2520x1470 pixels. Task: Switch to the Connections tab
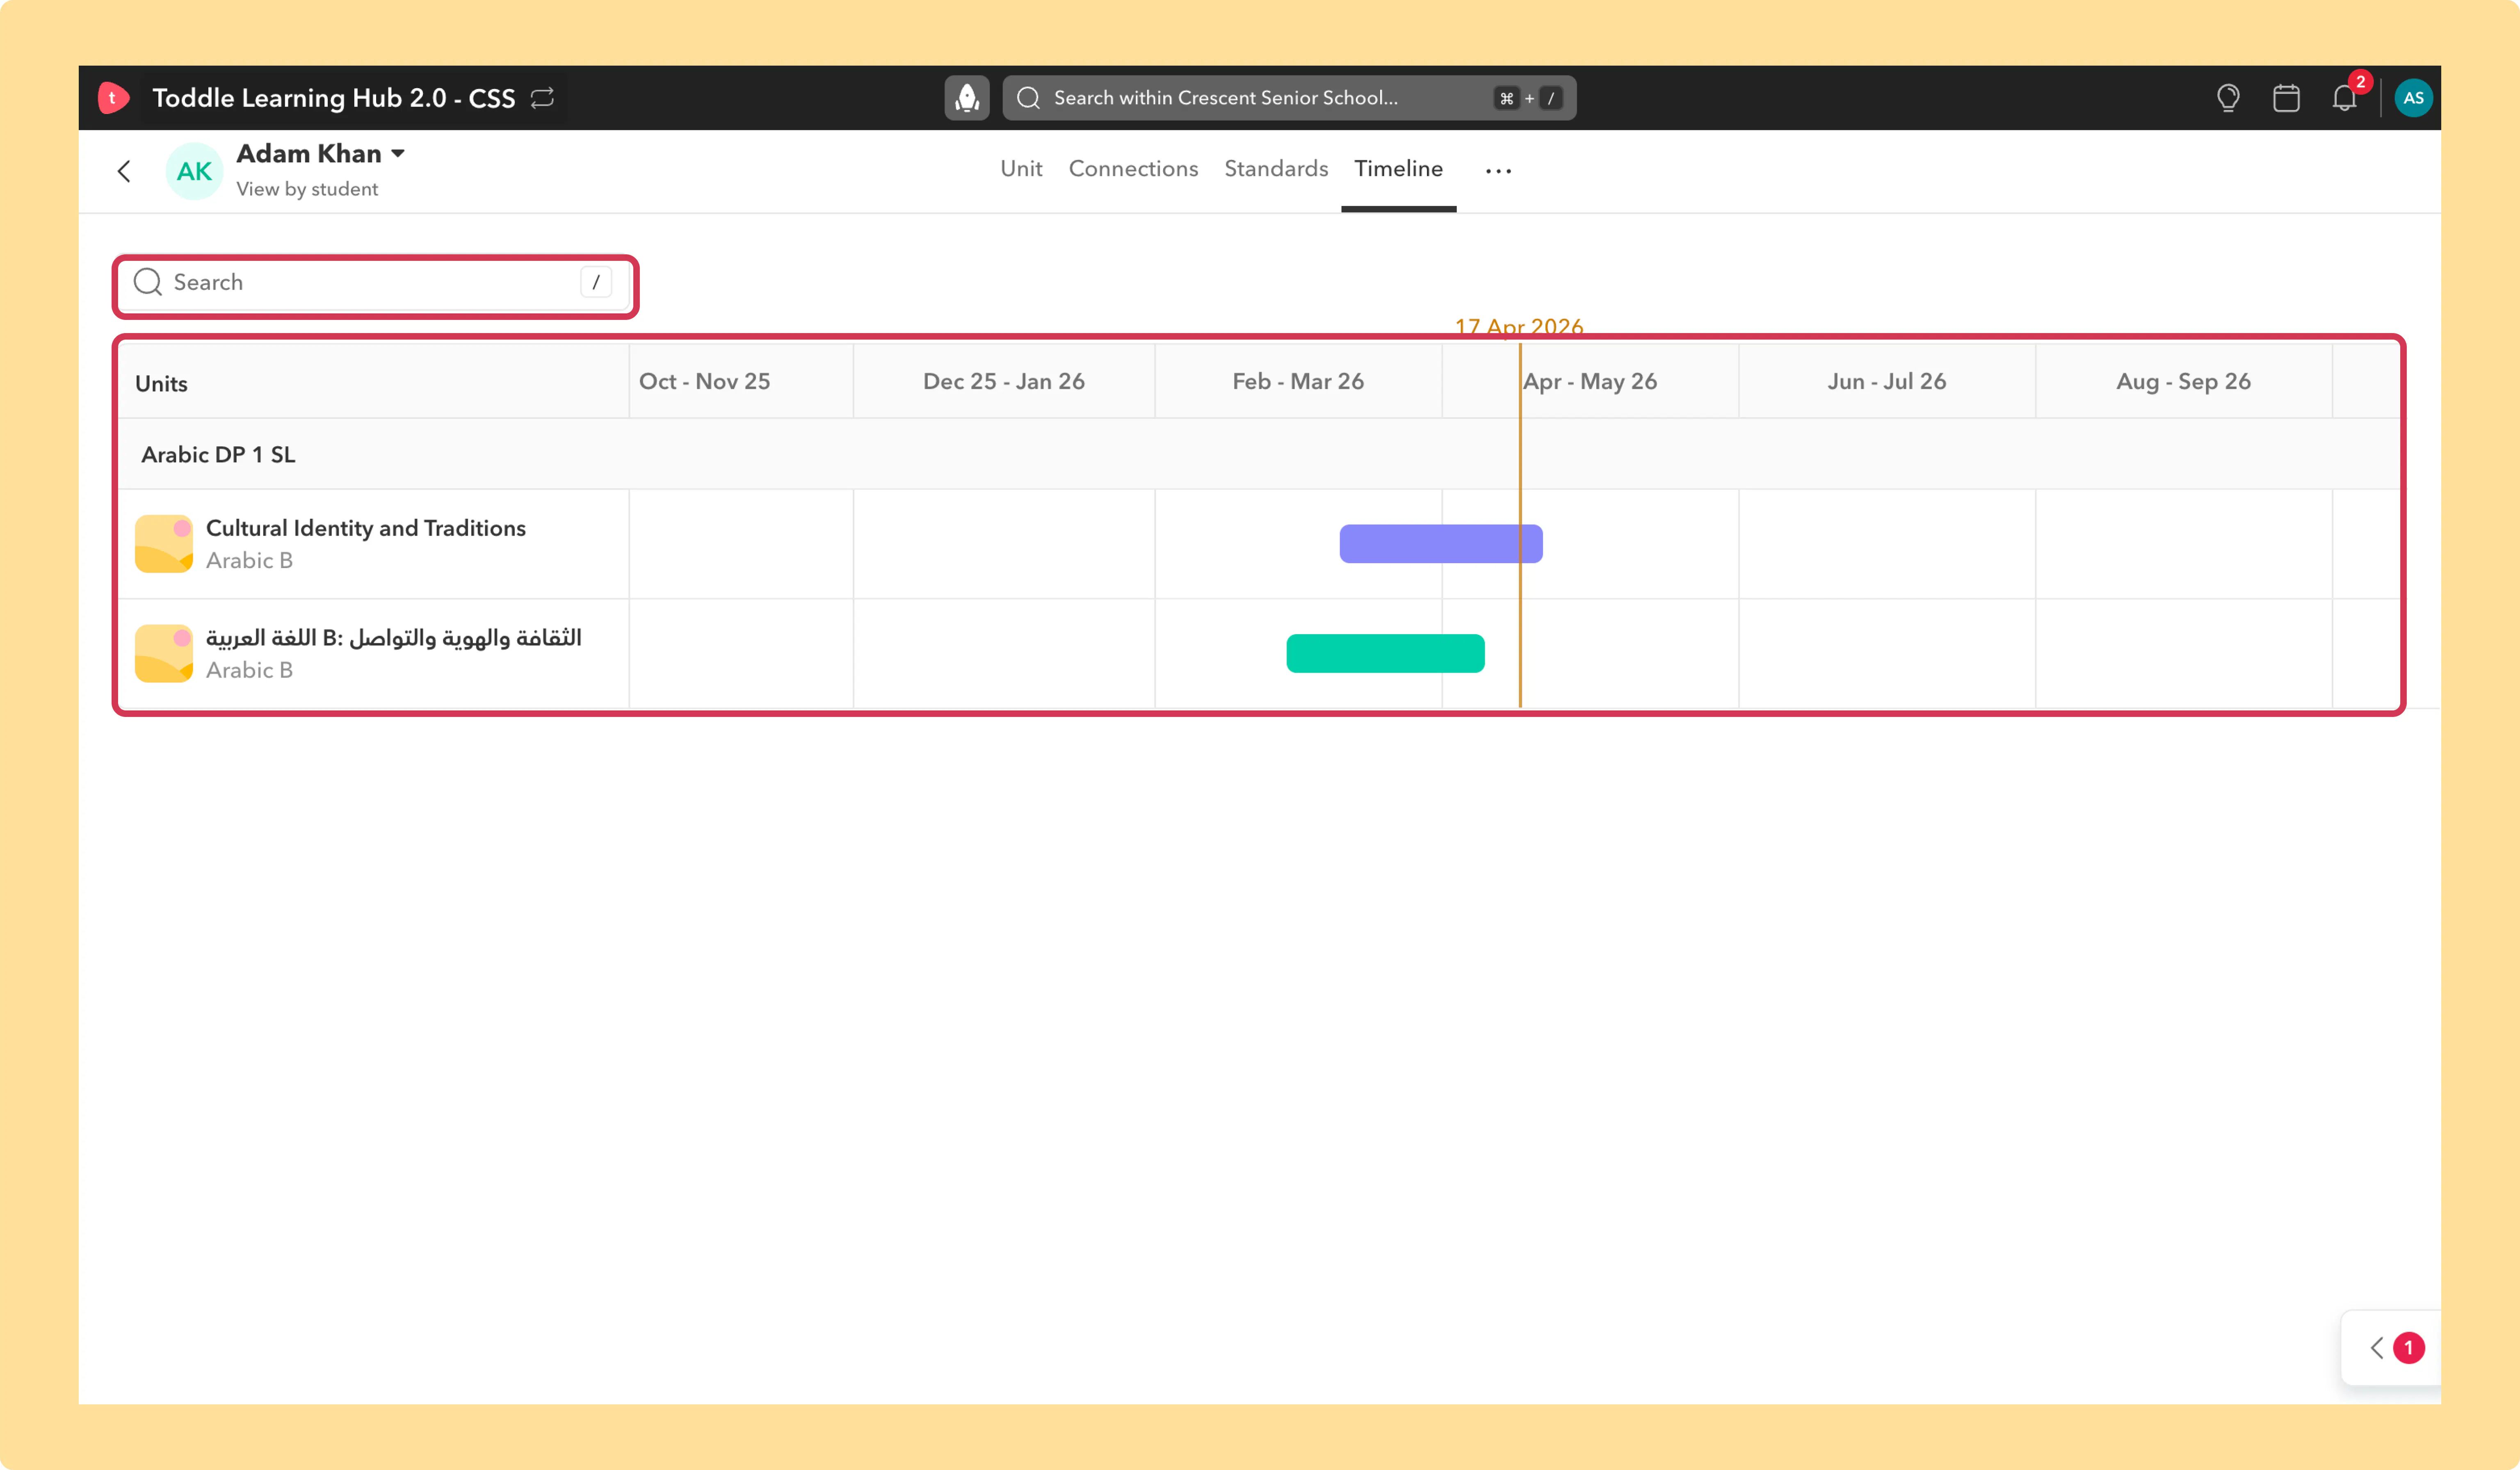click(x=1133, y=169)
